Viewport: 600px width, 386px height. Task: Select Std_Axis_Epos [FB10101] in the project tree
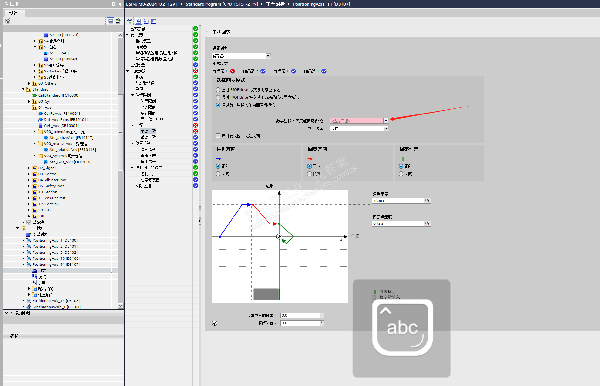tap(66, 120)
